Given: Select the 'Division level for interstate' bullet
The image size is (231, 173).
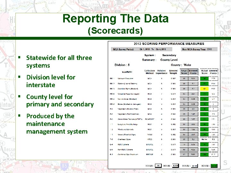Looking at the screenshot, I should point(51,81).
